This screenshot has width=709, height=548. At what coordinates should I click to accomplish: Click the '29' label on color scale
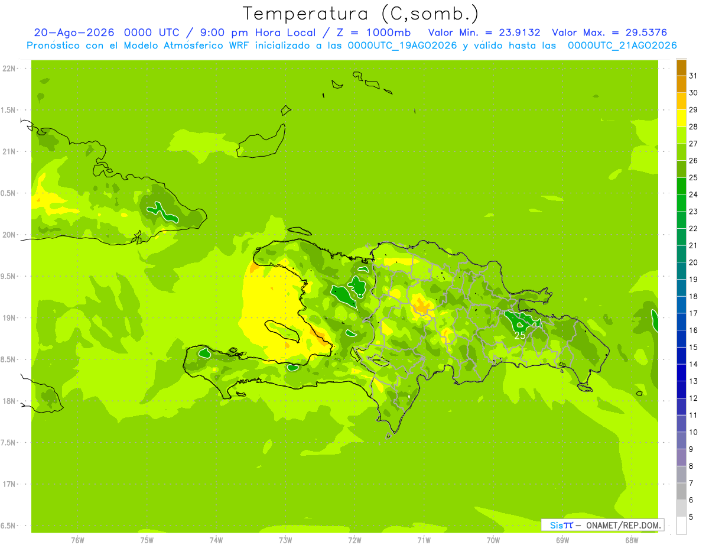click(x=693, y=110)
